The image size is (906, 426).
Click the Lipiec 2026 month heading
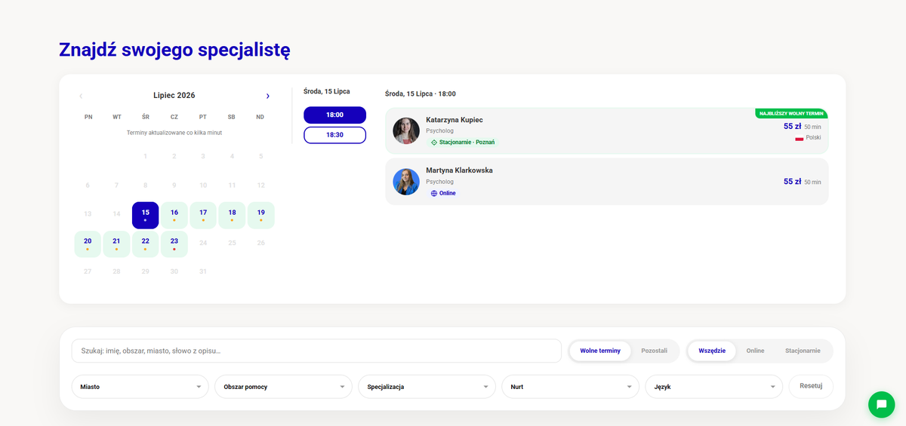coord(174,96)
